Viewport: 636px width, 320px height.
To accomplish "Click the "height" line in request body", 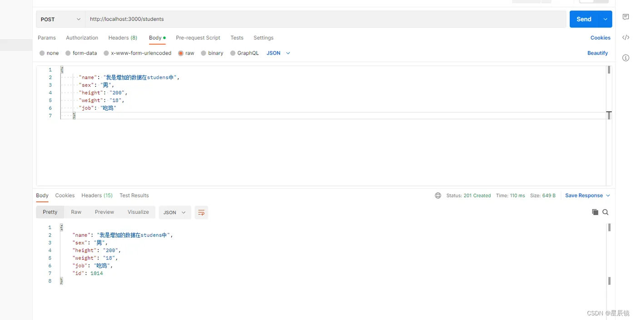I will [103, 93].
